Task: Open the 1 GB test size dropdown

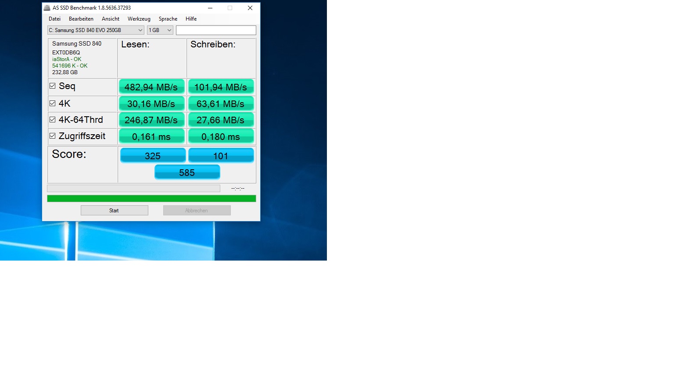Action: [x=160, y=30]
